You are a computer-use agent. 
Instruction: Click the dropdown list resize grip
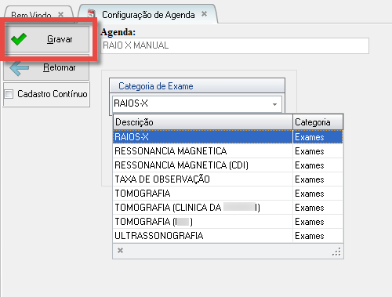tap(336, 252)
